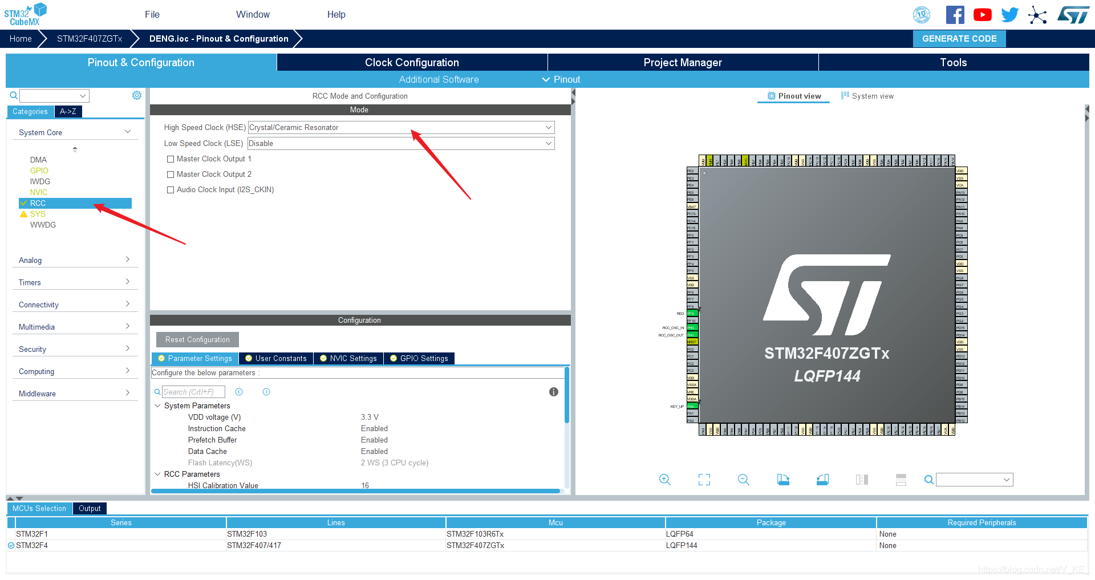Toggle the pinout list layout icon

click(x=901, y=480)
